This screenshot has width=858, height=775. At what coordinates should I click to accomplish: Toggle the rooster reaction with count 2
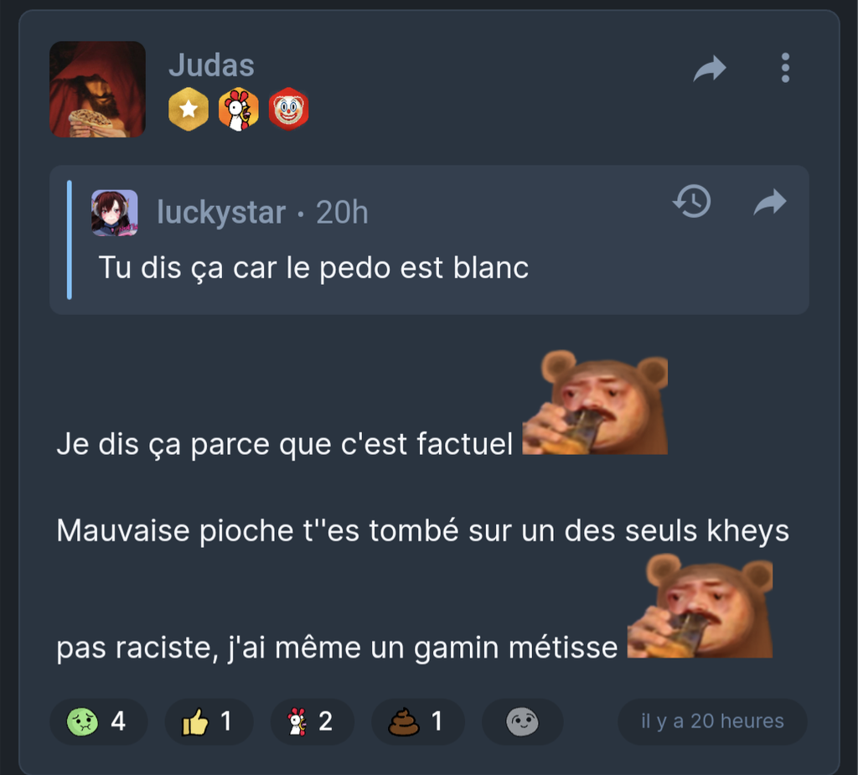point(313,721)
